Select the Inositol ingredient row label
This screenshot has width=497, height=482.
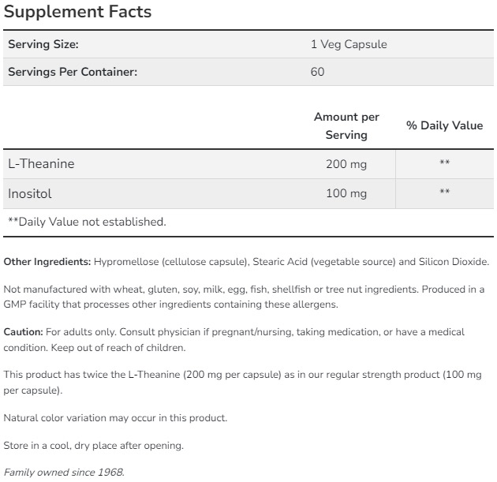click(30, 192)
